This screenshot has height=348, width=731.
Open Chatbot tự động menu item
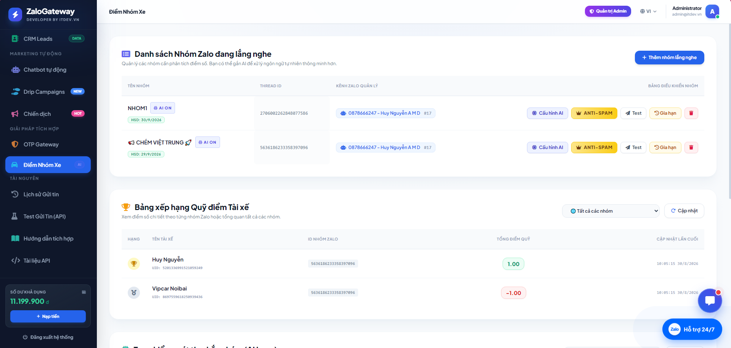(x=48, y=70)
